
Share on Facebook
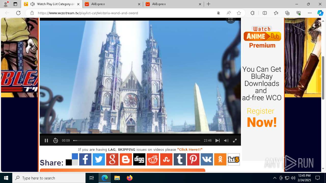[85, 159]
